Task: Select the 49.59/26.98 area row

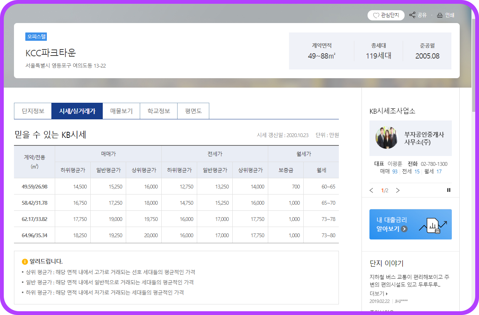Action: point(176,187)
